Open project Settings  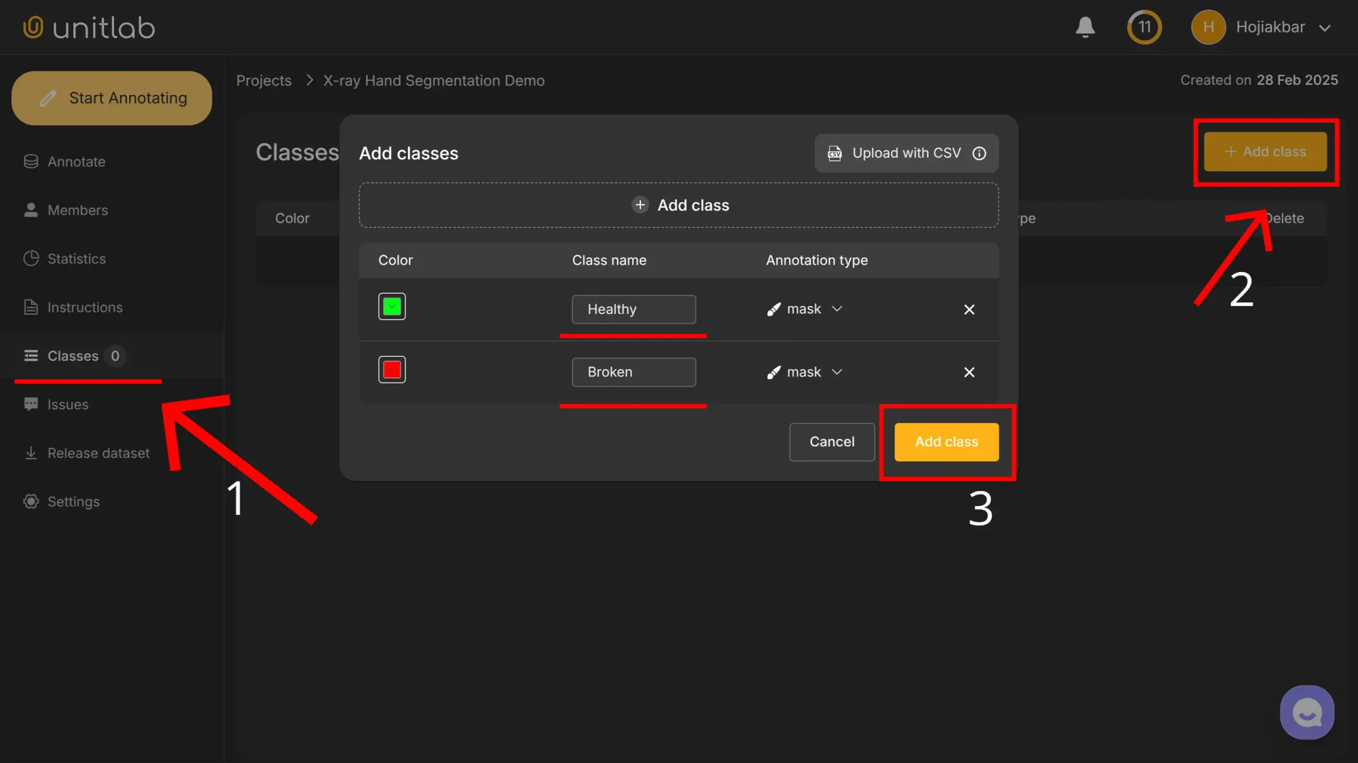pos(73,501)
